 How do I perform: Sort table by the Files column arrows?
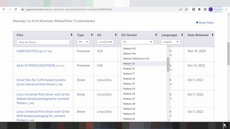click(72, 35)
